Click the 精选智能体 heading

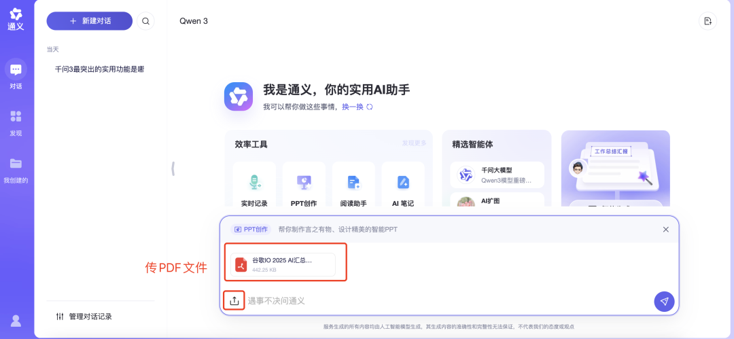click(472, 145)
